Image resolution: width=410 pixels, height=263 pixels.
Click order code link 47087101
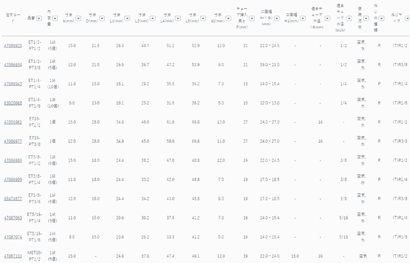coord(13,256)
